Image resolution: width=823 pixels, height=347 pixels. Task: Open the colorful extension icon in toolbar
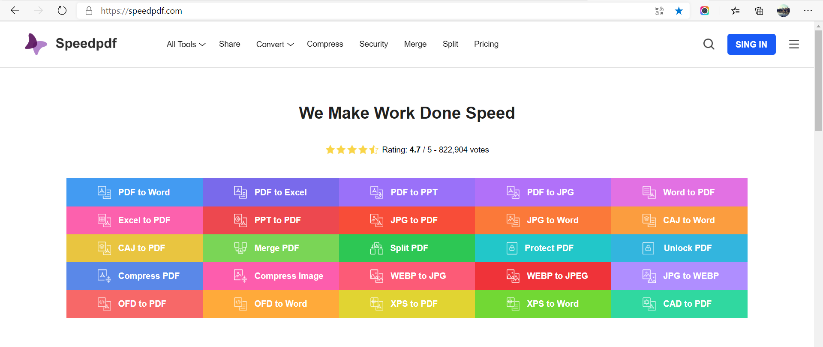pos(705,11)
